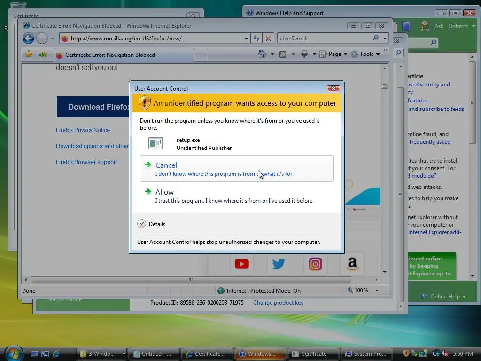Click the Favorites Center star icon
Viewport: 481px width, 361px height.
click(29, 55)
